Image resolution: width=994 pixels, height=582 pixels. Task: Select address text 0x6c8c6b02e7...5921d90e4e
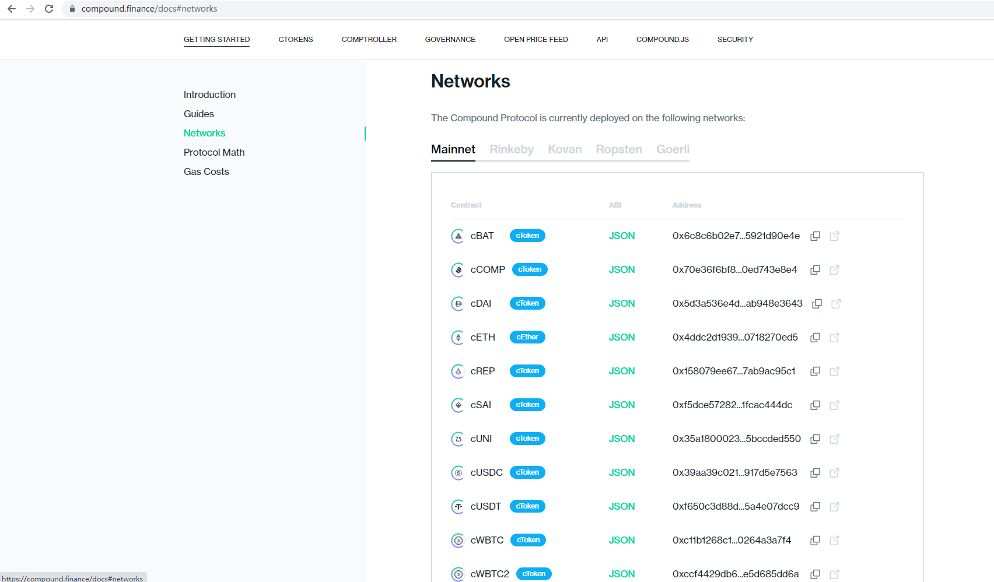pyautogui.click(x=736, y=236)
